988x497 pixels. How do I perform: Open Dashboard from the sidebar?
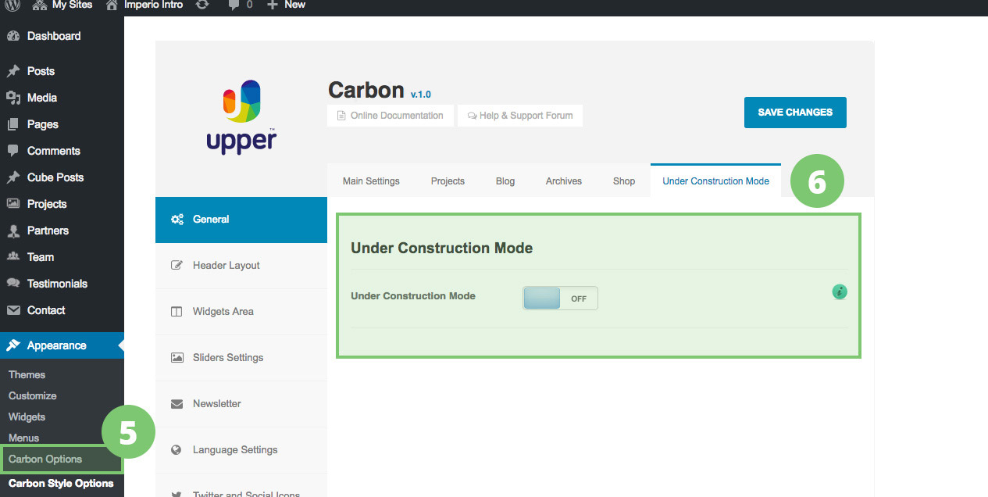(53, 36)
